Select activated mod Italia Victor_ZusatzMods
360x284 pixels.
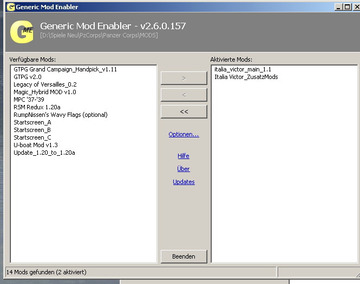[246, 77]
